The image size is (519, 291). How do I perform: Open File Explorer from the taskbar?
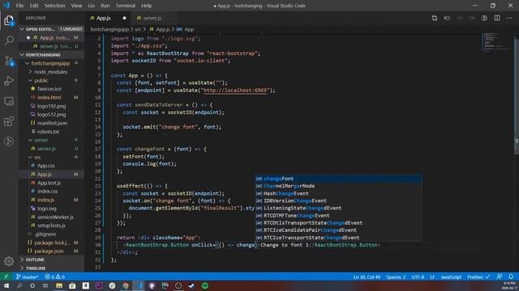(59, 285)
